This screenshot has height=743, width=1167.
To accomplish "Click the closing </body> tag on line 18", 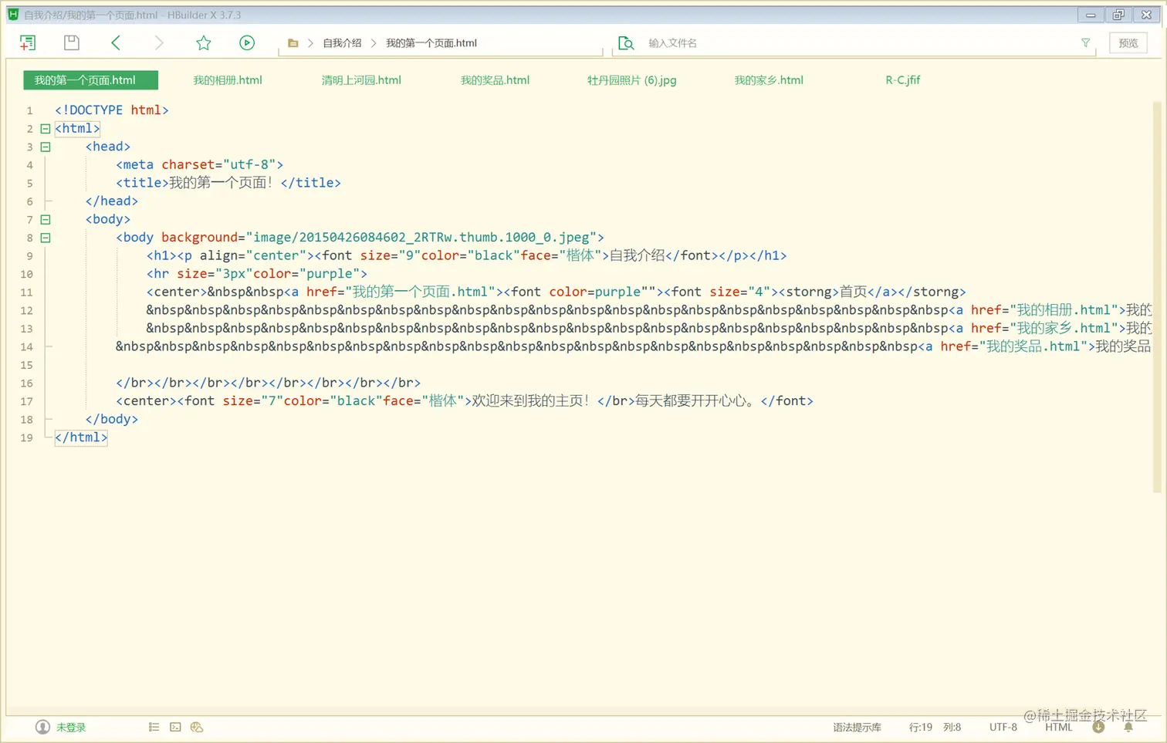I will [x=112, y=420].
